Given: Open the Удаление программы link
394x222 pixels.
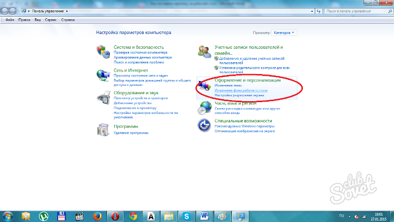Looking at the screenshot, I should pyautogui.click(x=131, y=133).
